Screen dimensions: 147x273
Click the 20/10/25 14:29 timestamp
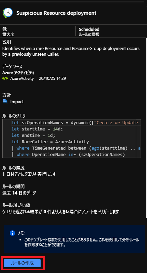coord(52,78)
